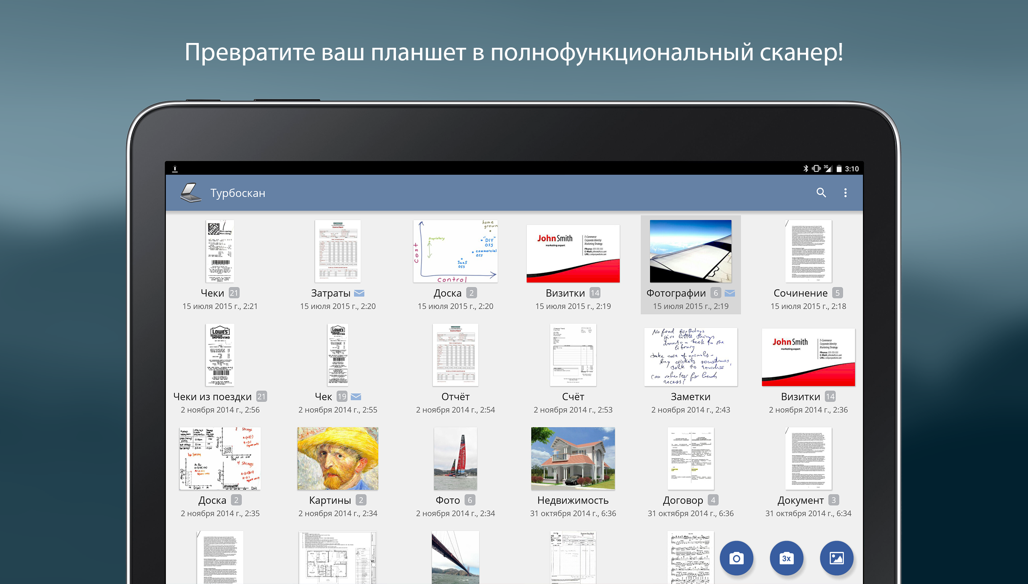Viewport: 1028px width, 584px height.
Task: Click date 2 ноября 2014 г., 2:43
Action: pos(691,410)
